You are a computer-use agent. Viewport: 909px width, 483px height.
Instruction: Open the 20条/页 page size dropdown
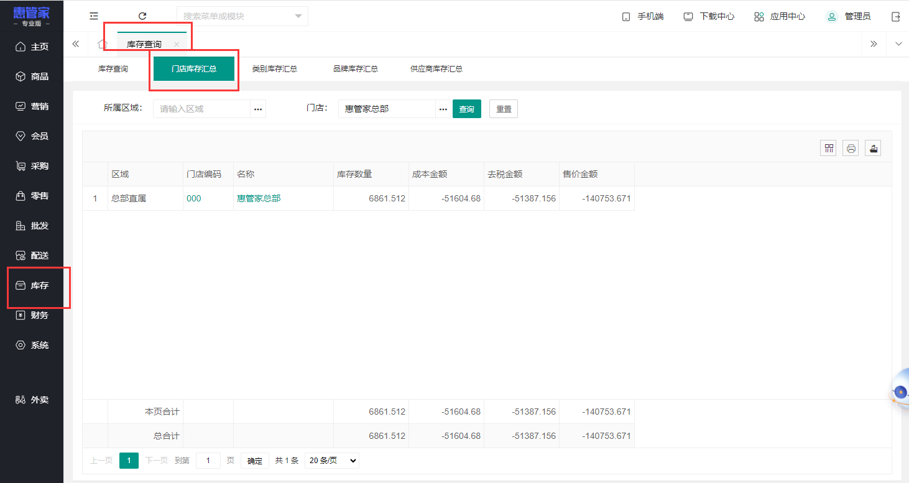coord(332,461)
